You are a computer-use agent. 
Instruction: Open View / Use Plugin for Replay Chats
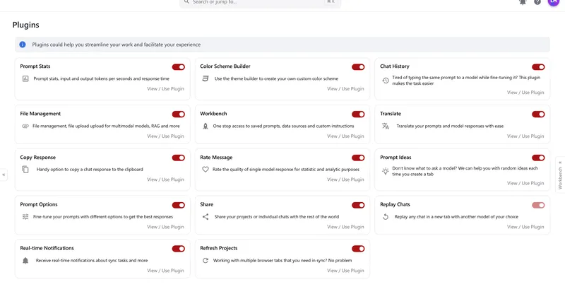[525, 227]
